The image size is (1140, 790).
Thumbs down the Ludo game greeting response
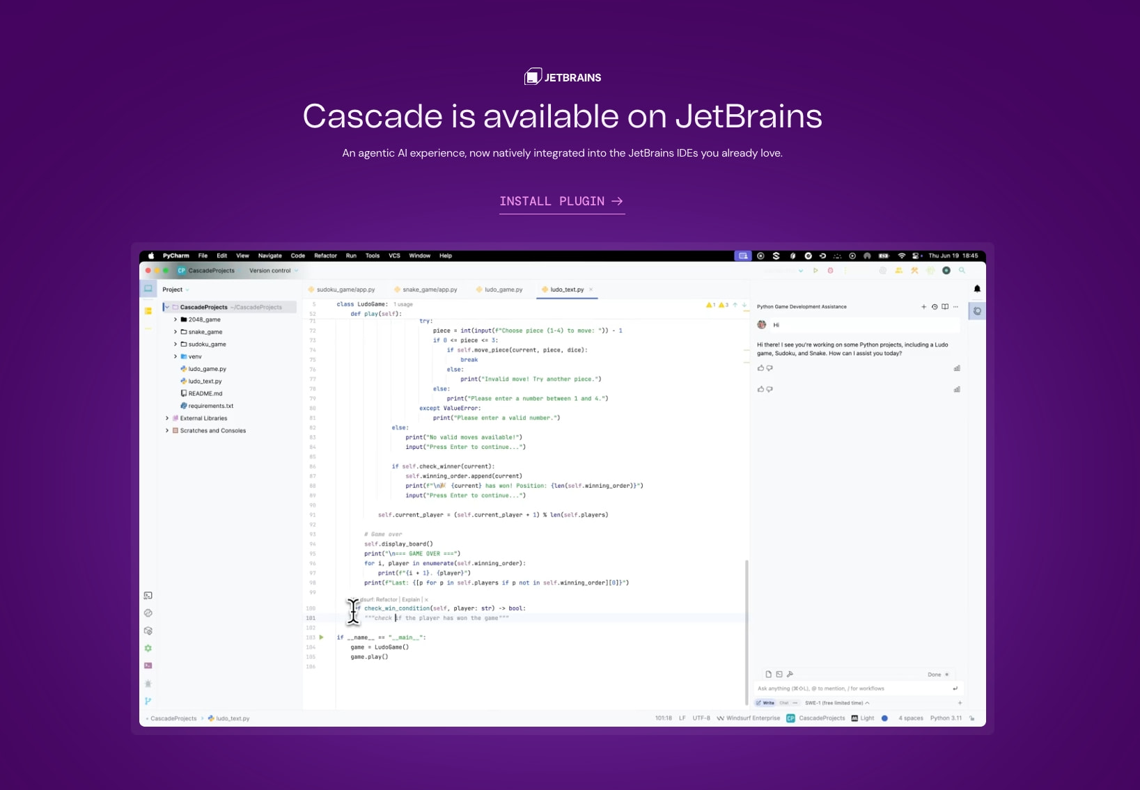[x=770, y=368]
